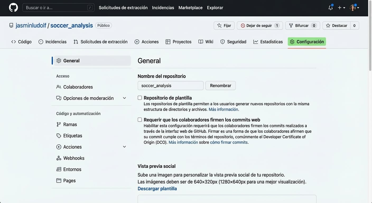The image size is (372, 203).
Task: Open the soccer_analysis repository link
Action: [72, 25]
